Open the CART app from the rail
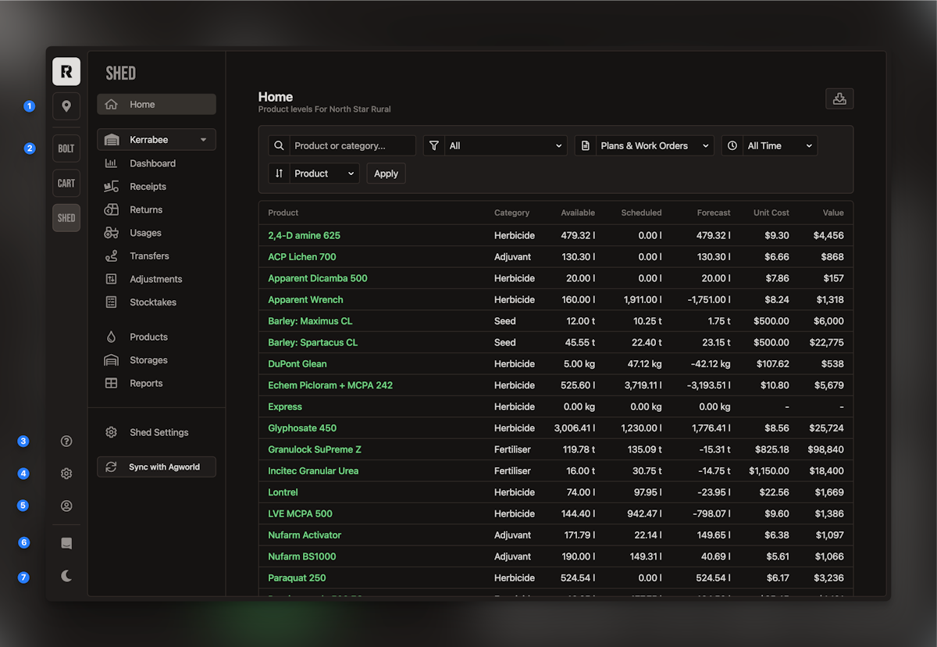This screenshot has width=937, height=647. click(66, 183)
